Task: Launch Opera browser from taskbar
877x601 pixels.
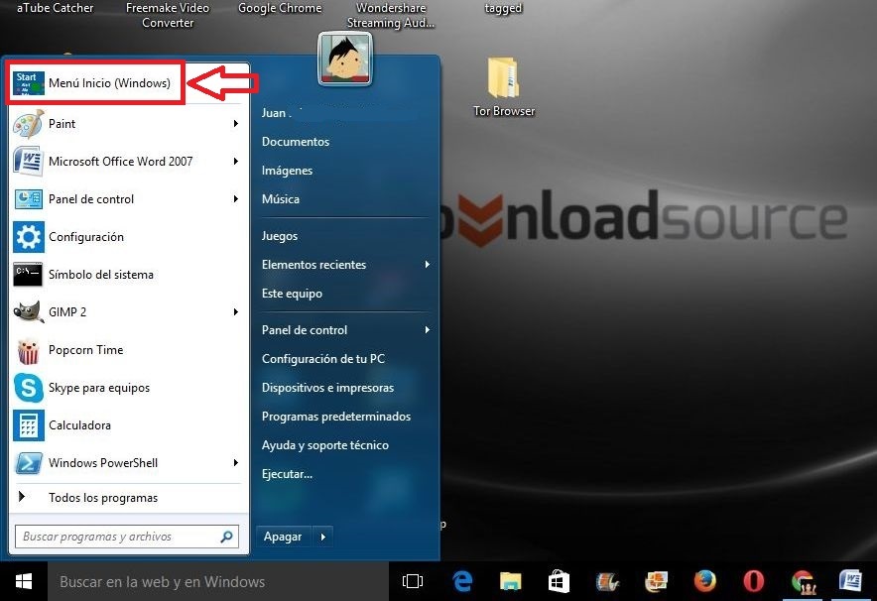Action: (x=753, y=581)
